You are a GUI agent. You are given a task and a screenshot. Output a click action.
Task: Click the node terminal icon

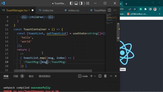(x=80, y=76)
